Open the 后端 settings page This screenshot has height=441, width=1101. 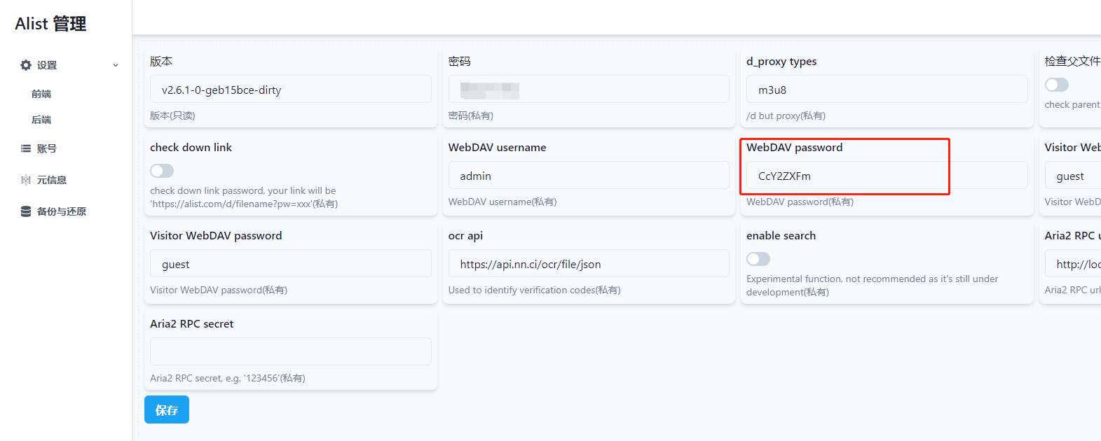(41, 120)
